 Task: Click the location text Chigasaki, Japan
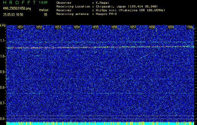point(111,7)
